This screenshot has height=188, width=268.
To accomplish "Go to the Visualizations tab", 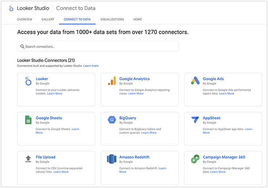I will pyautogui.click(x=112, y=19).
